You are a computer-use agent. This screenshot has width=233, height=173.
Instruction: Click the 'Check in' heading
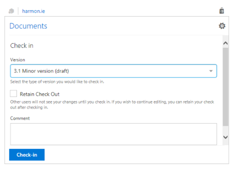(22, 46)
